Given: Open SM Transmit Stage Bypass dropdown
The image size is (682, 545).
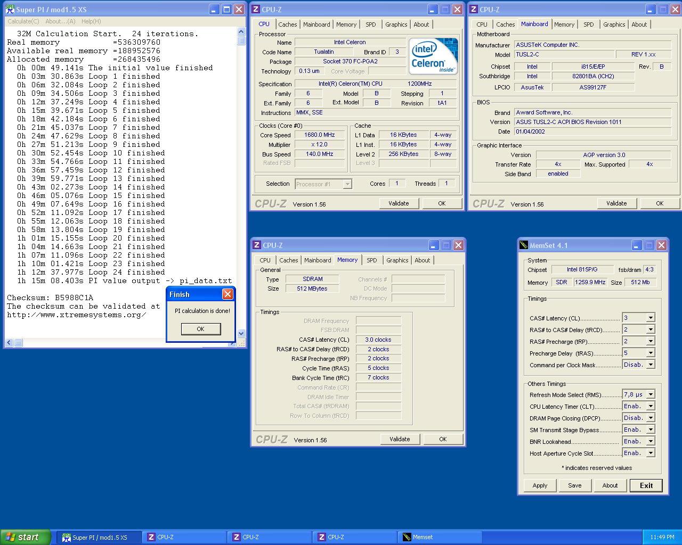Looking at the screenshot, I should (x=651, y=430).
